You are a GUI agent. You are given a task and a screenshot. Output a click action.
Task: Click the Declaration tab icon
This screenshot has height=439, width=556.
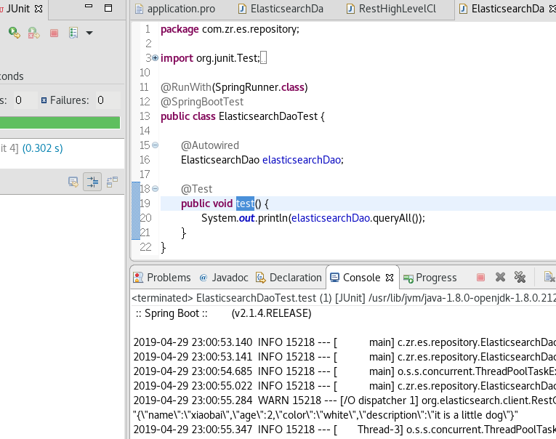tap(261, 278)
